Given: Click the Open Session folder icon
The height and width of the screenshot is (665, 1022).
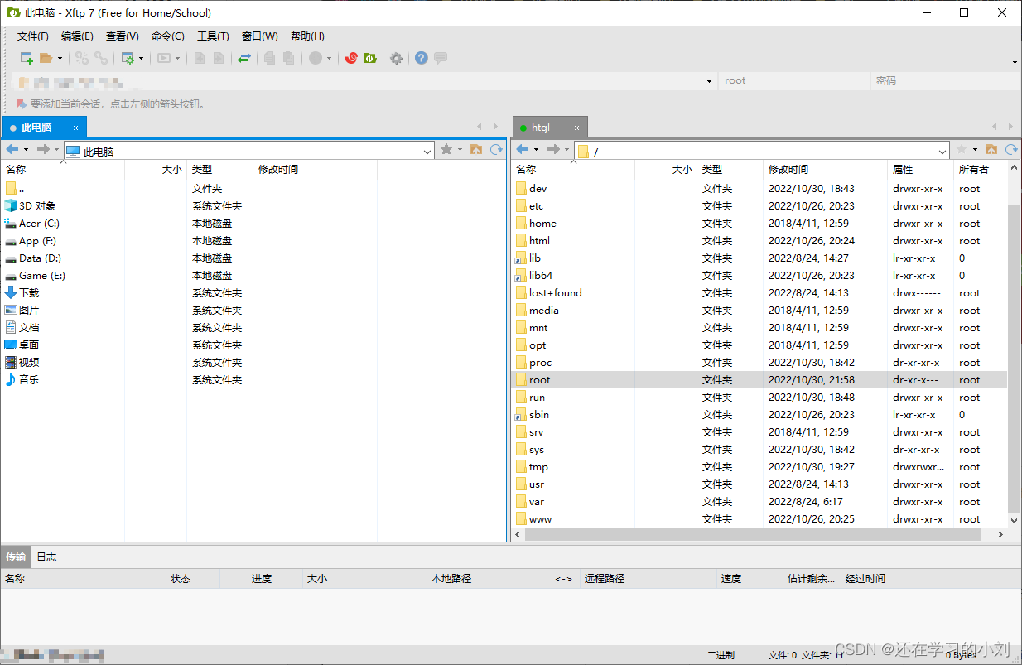Looking at the screenshot, I should [46, 58].
